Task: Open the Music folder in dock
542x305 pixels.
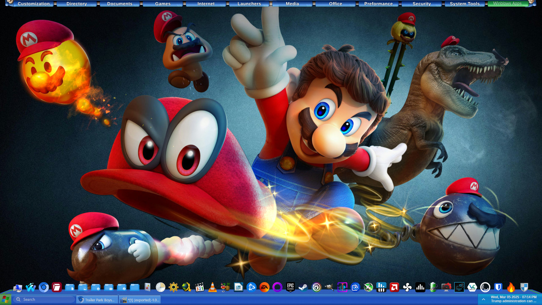Action: [x=122, y=288]
